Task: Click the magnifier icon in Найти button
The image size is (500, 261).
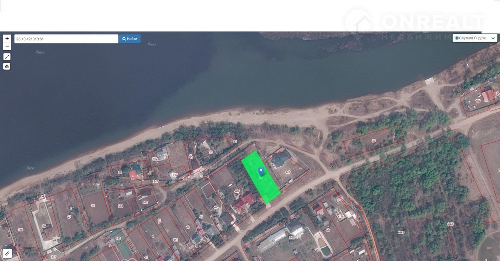Action: point(124,39)
